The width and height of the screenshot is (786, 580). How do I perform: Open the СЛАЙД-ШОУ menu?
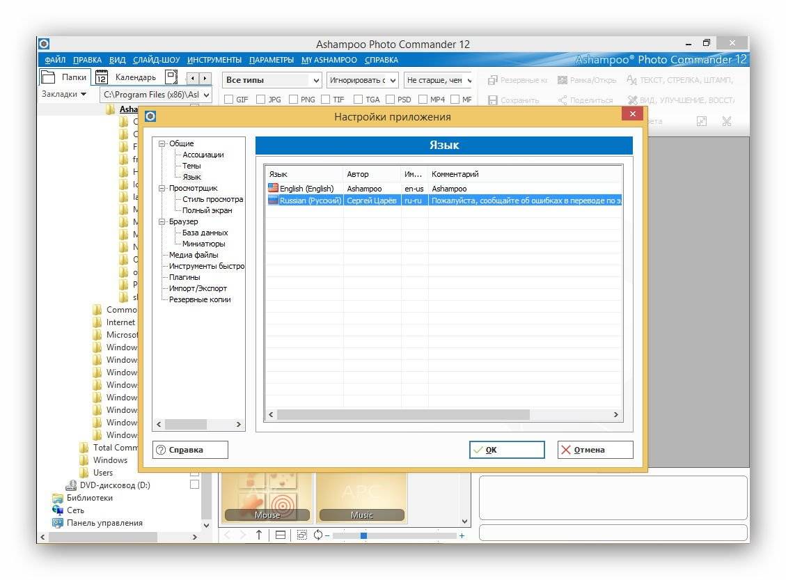point(157,60)
